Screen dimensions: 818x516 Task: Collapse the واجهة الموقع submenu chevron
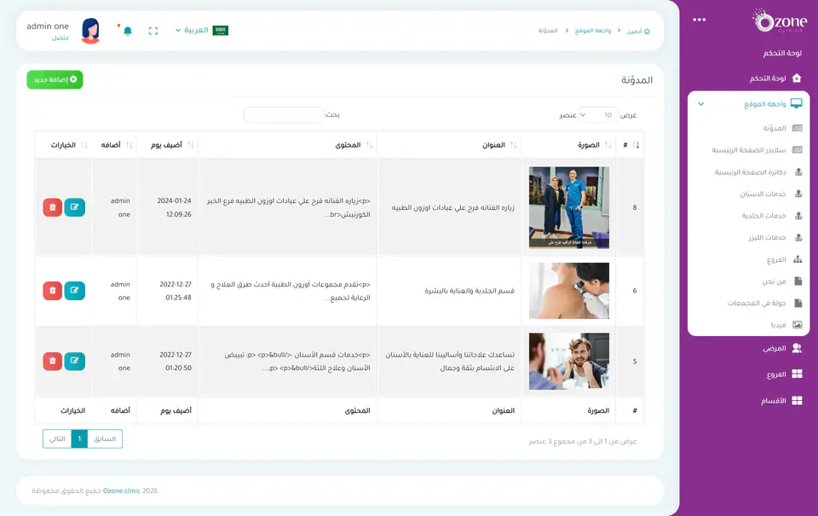coord(701,104)
